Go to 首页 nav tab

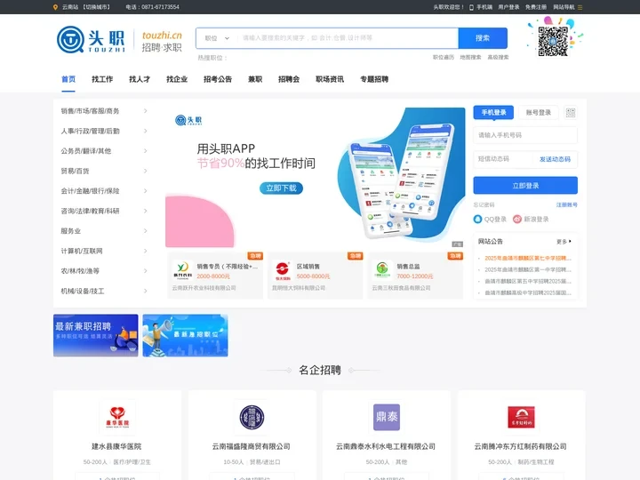(x=68, y=79)
